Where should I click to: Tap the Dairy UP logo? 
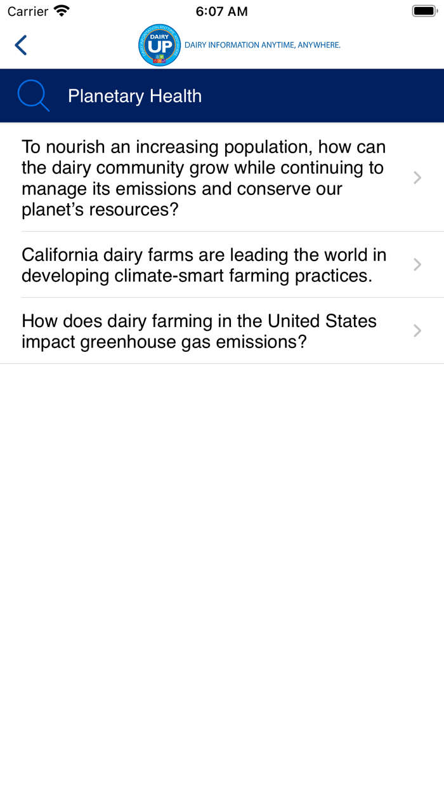point(159,44)
